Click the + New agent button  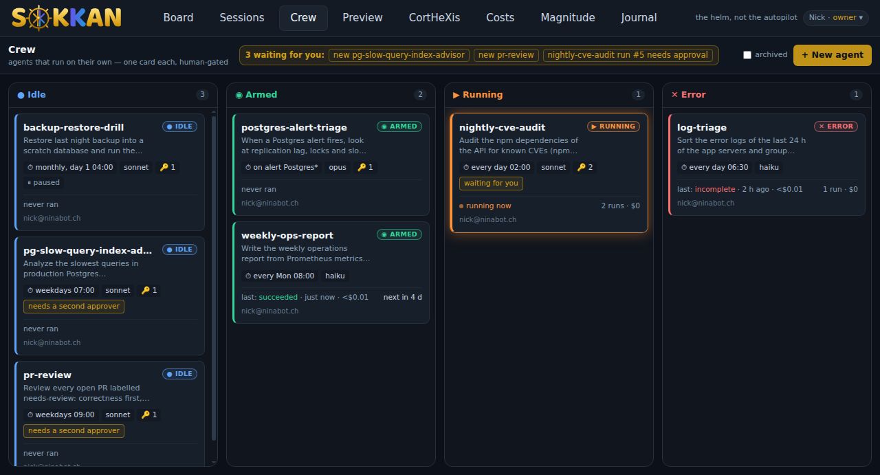click(832, 55)
